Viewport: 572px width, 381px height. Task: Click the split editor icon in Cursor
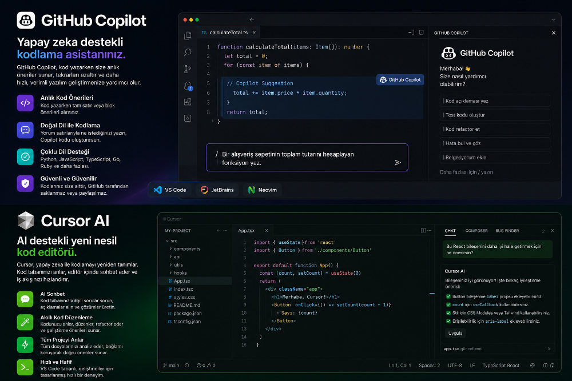pos(423,231)
